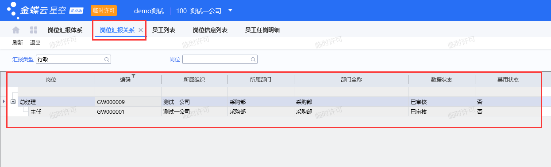This screenshot has width=551, height=167.
Task: Click the 汇报类型 label link
Action: [x=23, y=59]
